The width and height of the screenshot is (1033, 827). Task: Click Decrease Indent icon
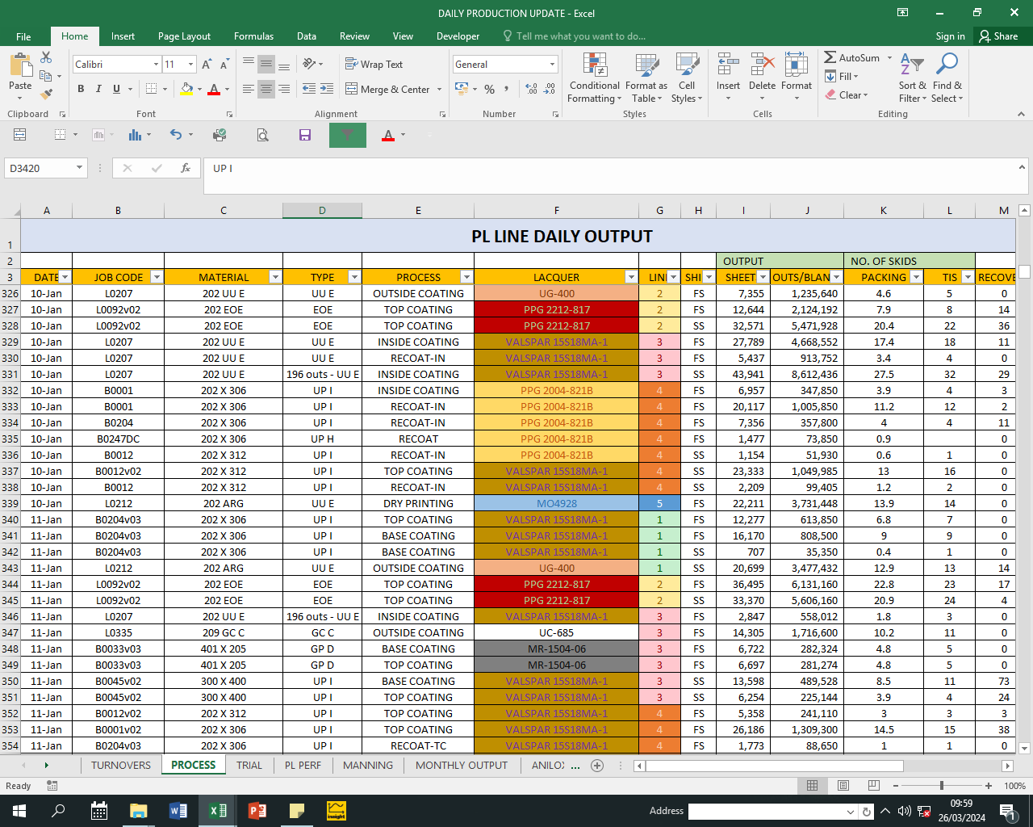[x=309, y=89]
